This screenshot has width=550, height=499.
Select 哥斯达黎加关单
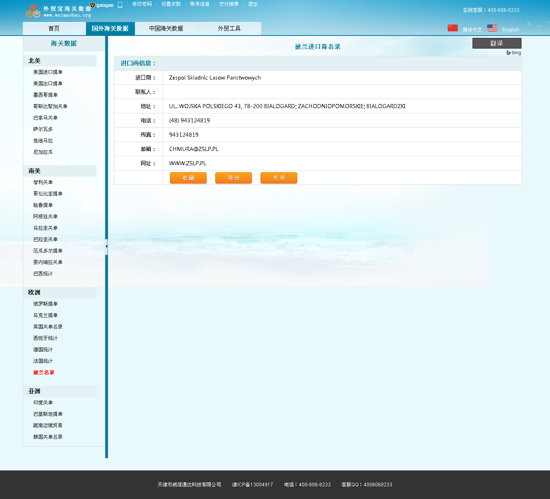tap(50, 106)
